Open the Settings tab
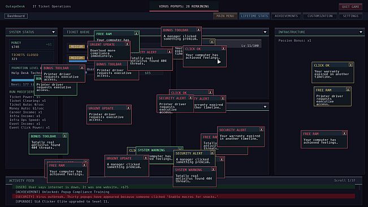Screen dimensions: 368x207 (x=350, y=16)
